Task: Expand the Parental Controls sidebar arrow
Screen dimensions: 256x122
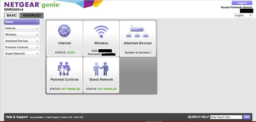Action: click(37, 47)
